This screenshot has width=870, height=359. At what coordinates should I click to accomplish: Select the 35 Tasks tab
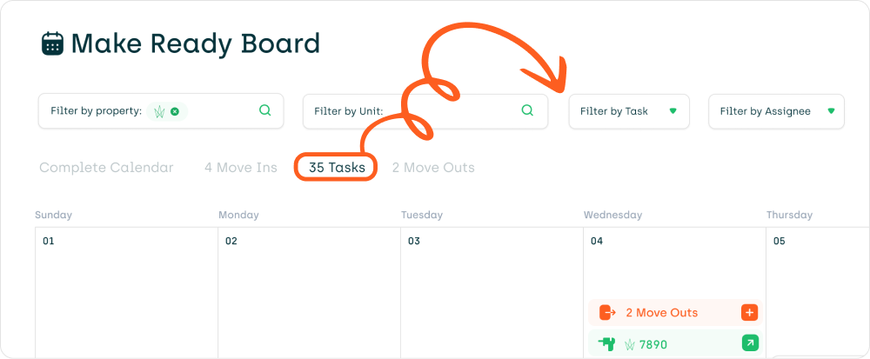pyautogui.click(x=337, y=167)
